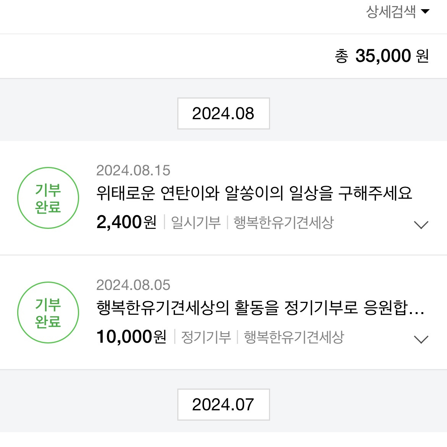Click the total amount 35,000원 display
Screen dimensions: 447x447
click(383, 56)
